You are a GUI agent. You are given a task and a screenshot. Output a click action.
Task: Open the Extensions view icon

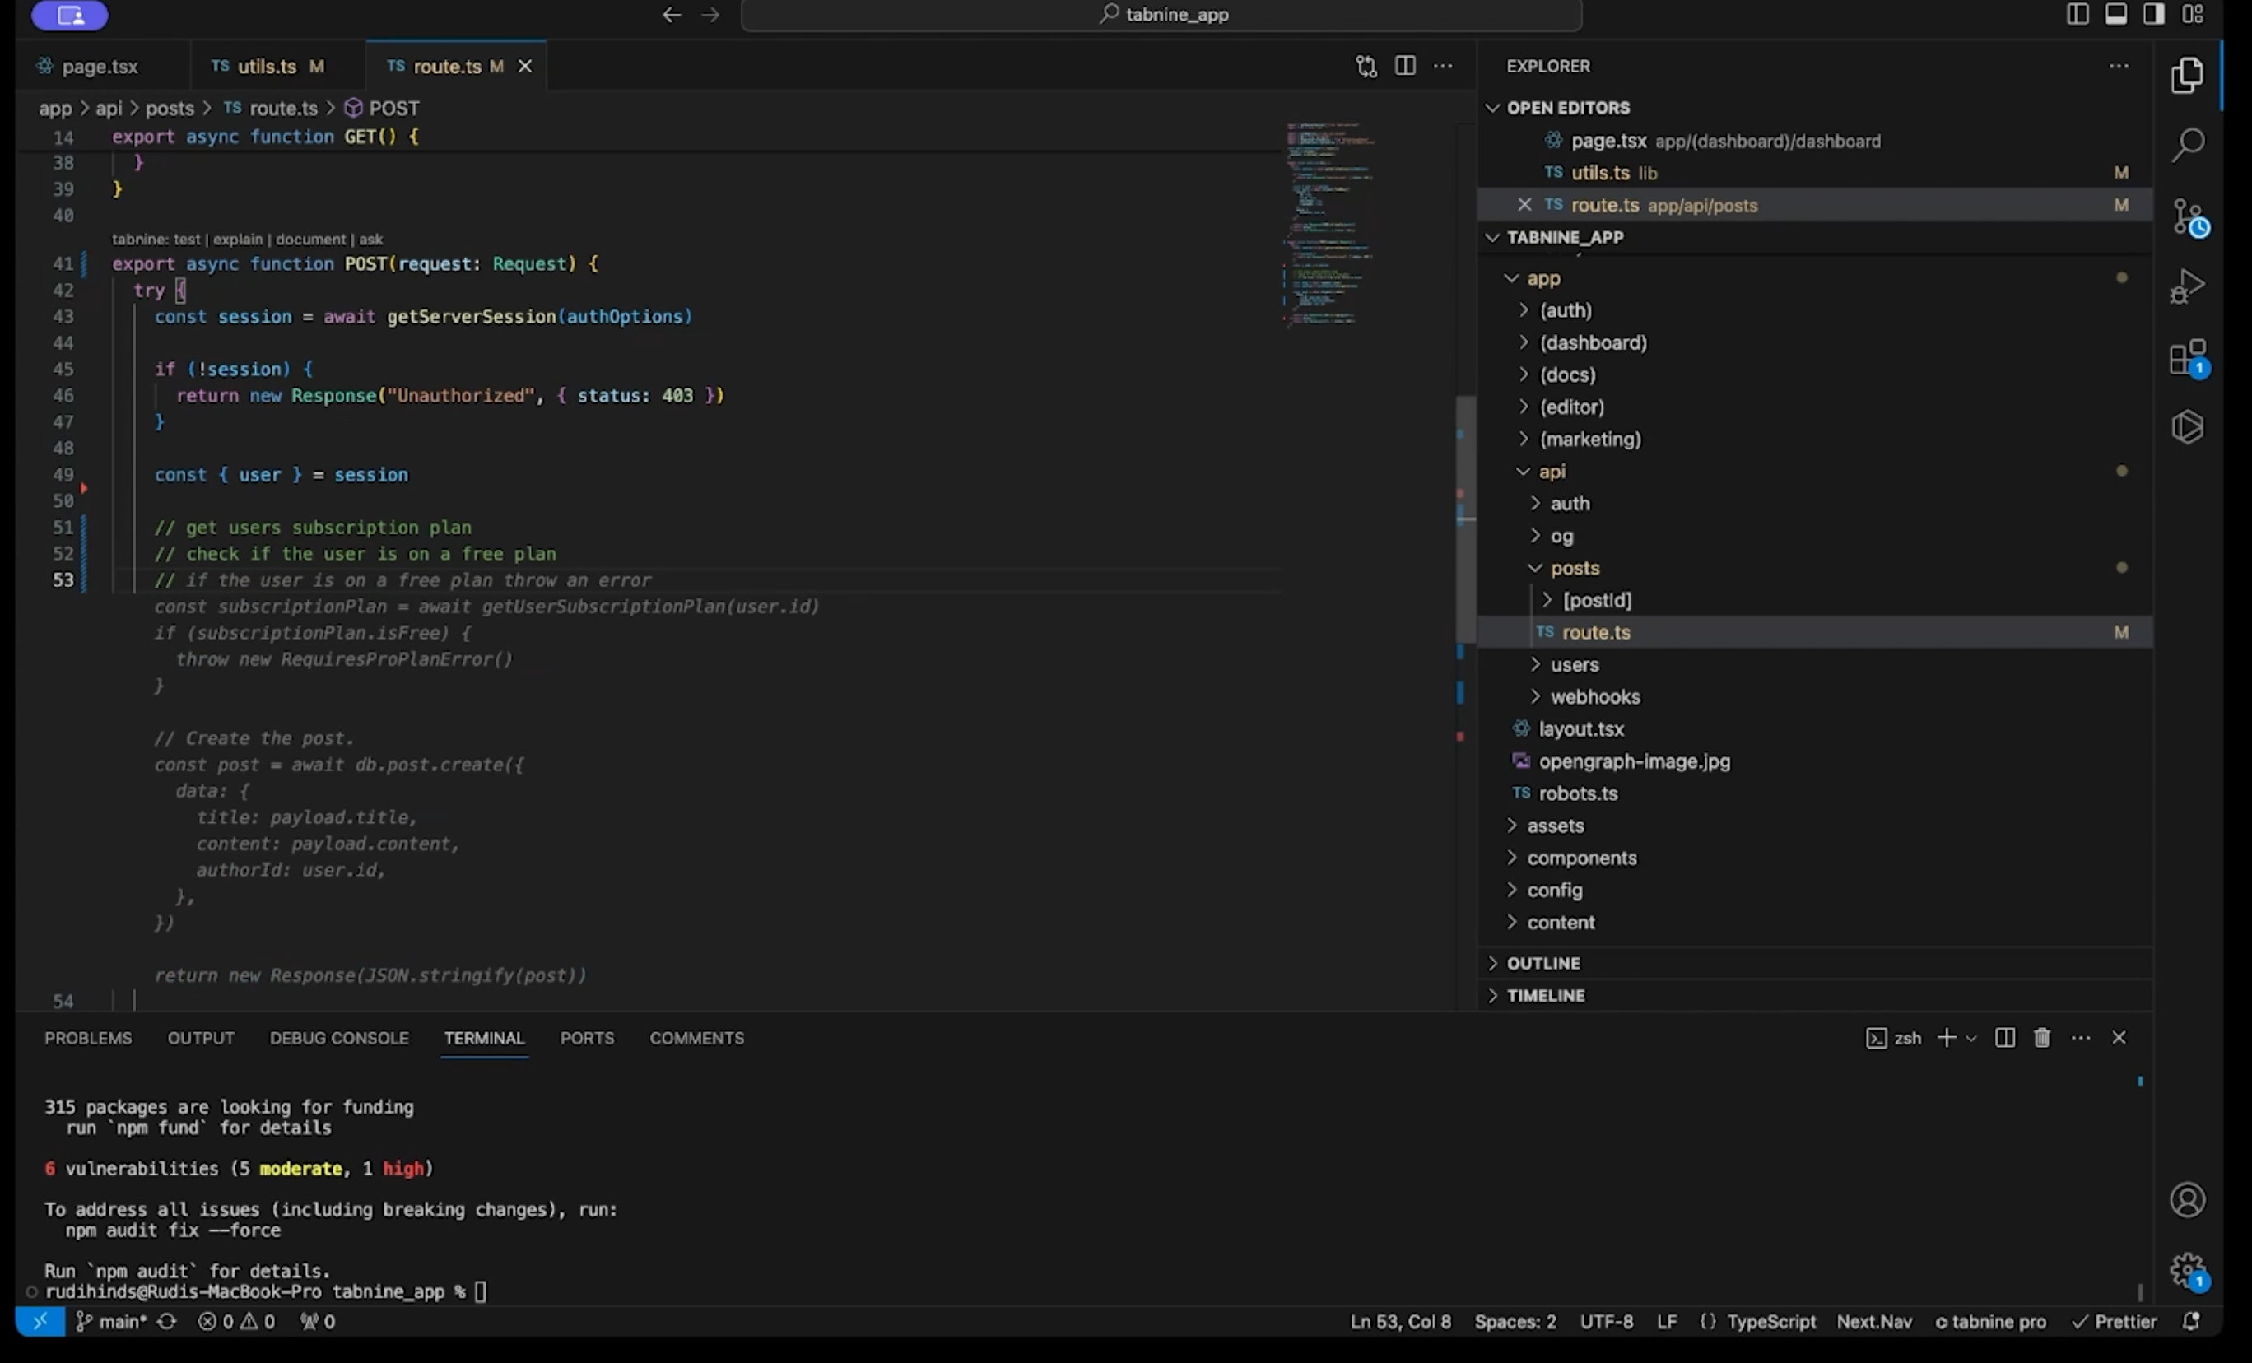pos(2187,357)
